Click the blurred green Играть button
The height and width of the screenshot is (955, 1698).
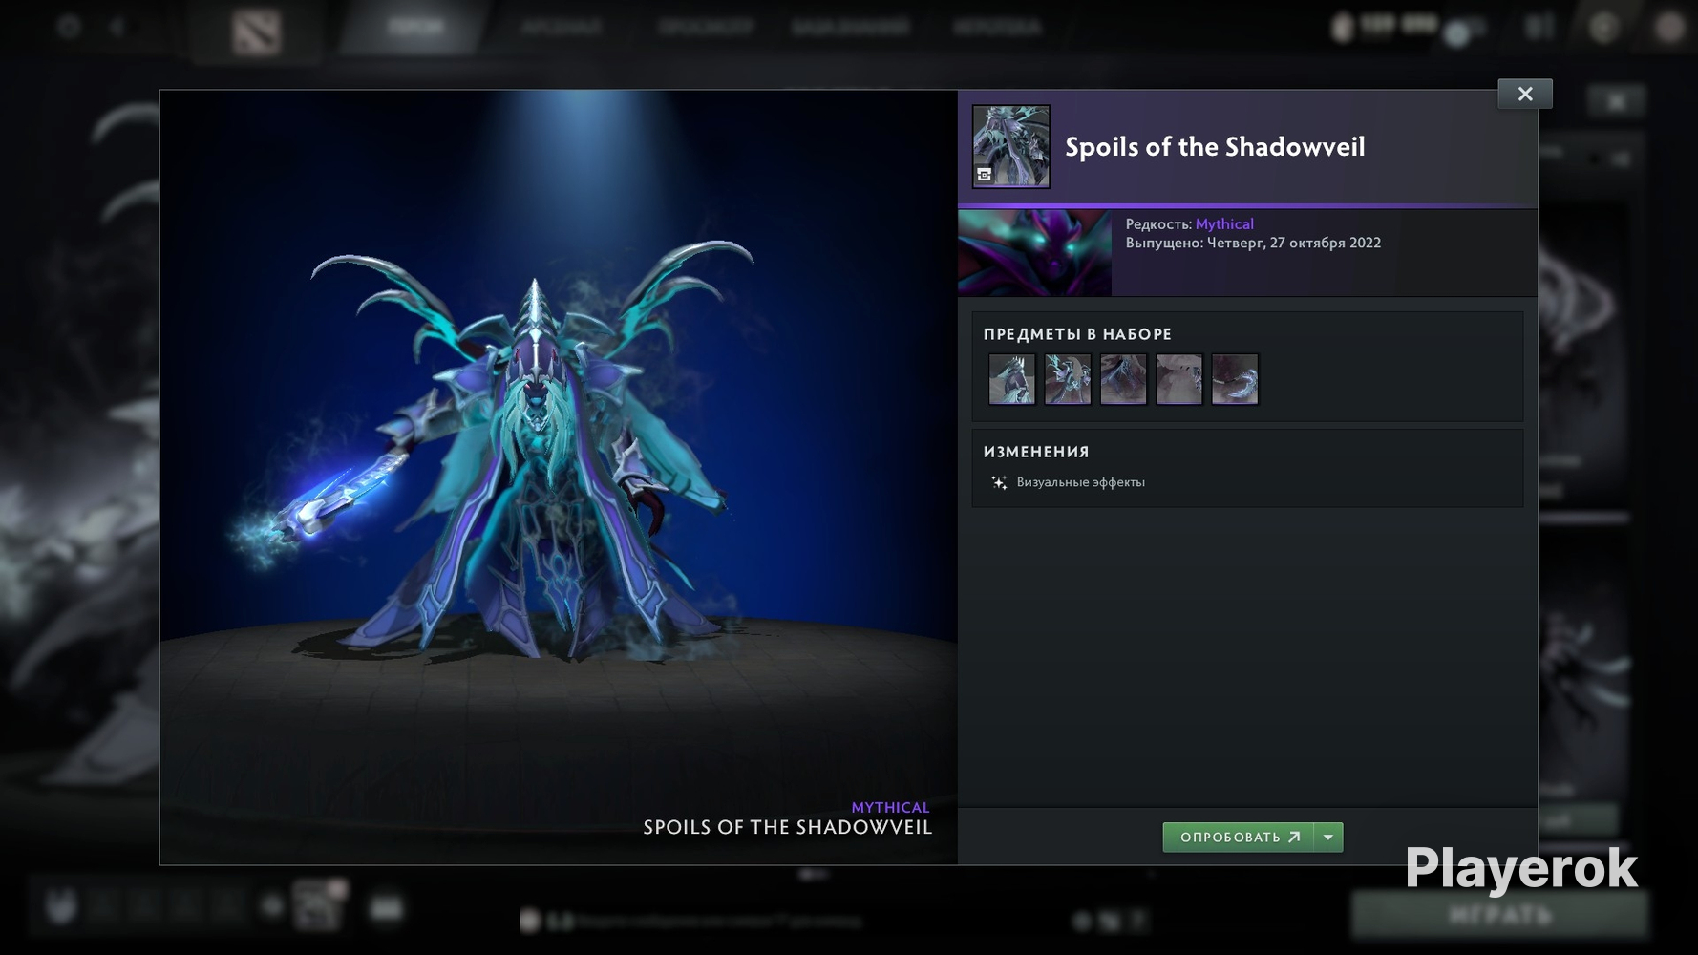1499,915
